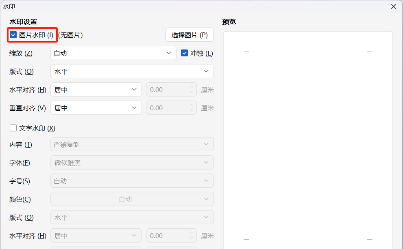Image resolution: width=403 pixels, height=249 pixels.
Task: Click the preview area under 预览
Action: (x=308, y=142)
